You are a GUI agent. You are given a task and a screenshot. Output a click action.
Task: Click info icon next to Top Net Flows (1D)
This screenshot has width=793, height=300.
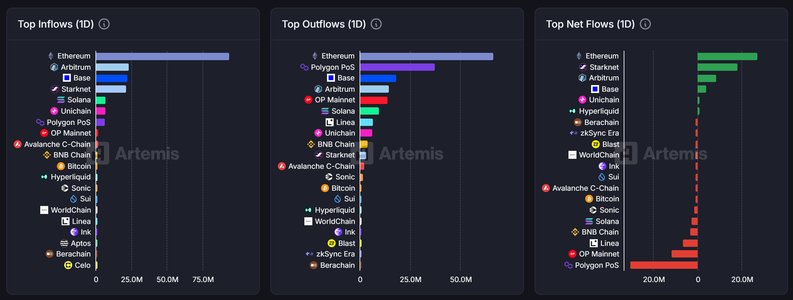pos(645,24)
